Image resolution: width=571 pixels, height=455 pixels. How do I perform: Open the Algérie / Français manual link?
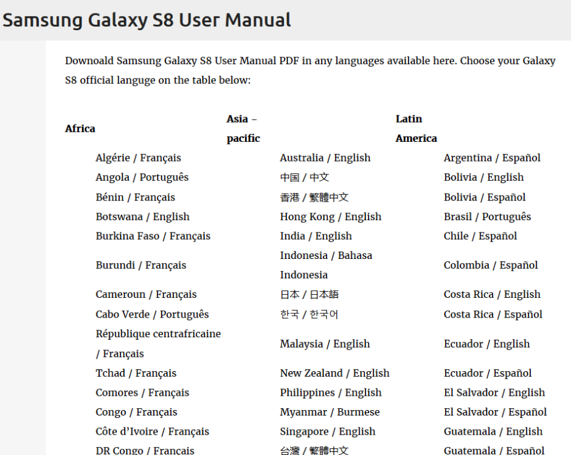tap(138, 157)
